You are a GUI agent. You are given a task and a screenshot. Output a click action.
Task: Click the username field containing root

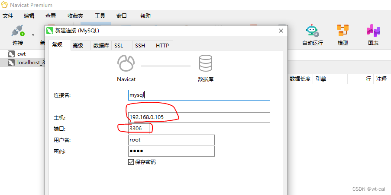[x=171, y=140]
